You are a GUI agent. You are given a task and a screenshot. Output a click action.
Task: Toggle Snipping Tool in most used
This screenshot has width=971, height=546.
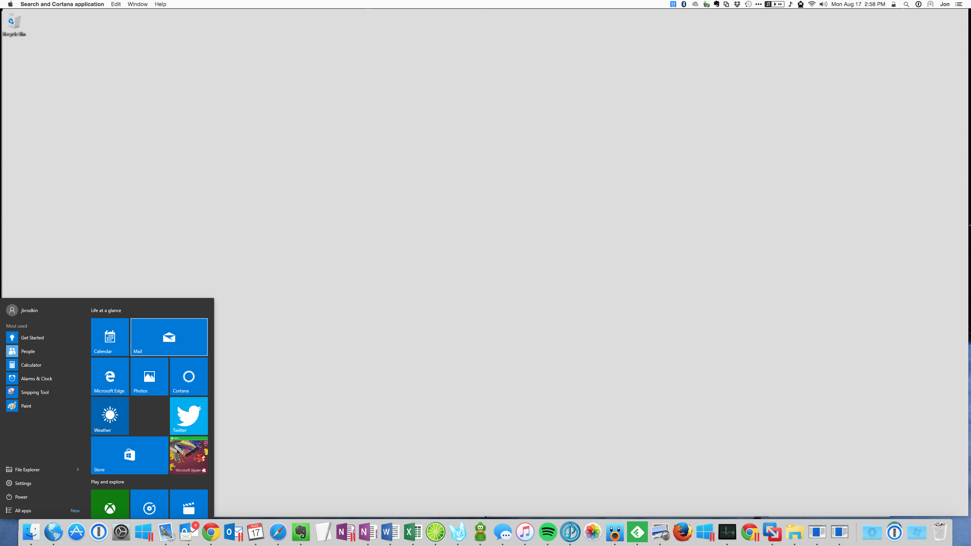point(35,392)
